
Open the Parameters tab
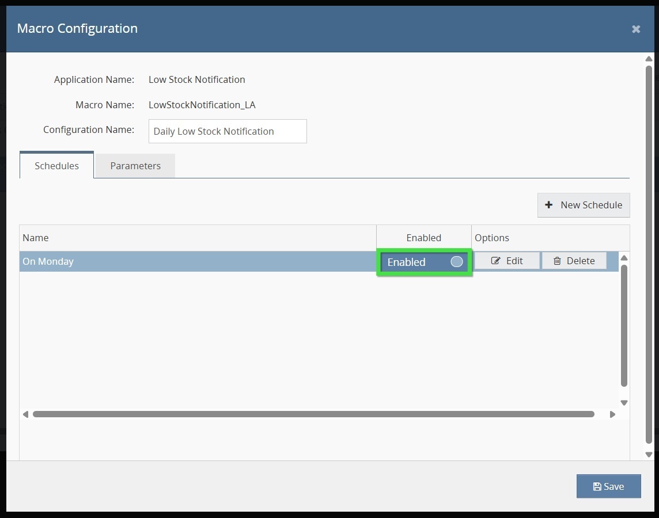point(135,166)
